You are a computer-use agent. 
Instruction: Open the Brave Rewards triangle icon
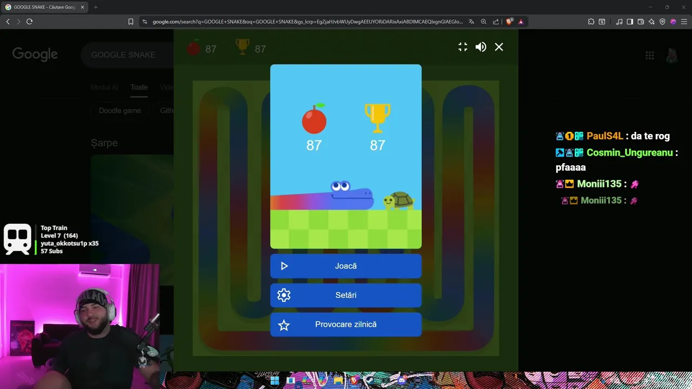click(x=521, y=22)
